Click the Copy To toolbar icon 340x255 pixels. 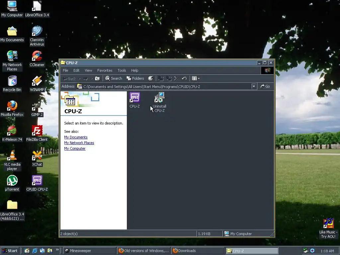pos(168,78)
